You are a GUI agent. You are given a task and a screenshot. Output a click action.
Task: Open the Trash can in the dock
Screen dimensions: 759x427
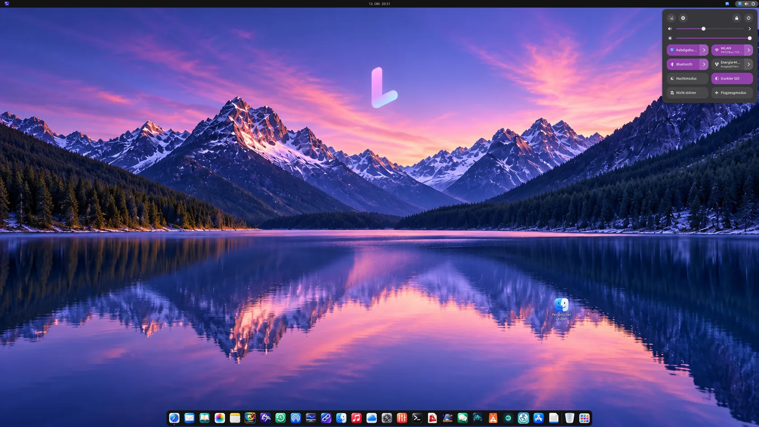(569, 418)
